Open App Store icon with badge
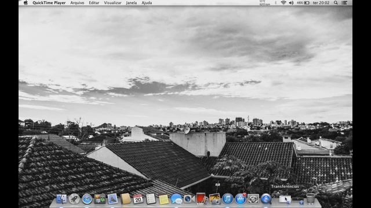This screenshot has height=208, width=371. [x=241, y=199]
